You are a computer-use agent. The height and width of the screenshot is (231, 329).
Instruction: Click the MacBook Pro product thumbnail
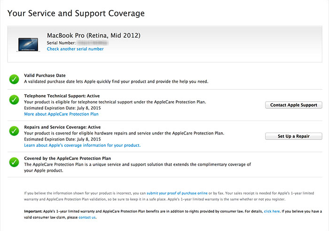[28, 45]
